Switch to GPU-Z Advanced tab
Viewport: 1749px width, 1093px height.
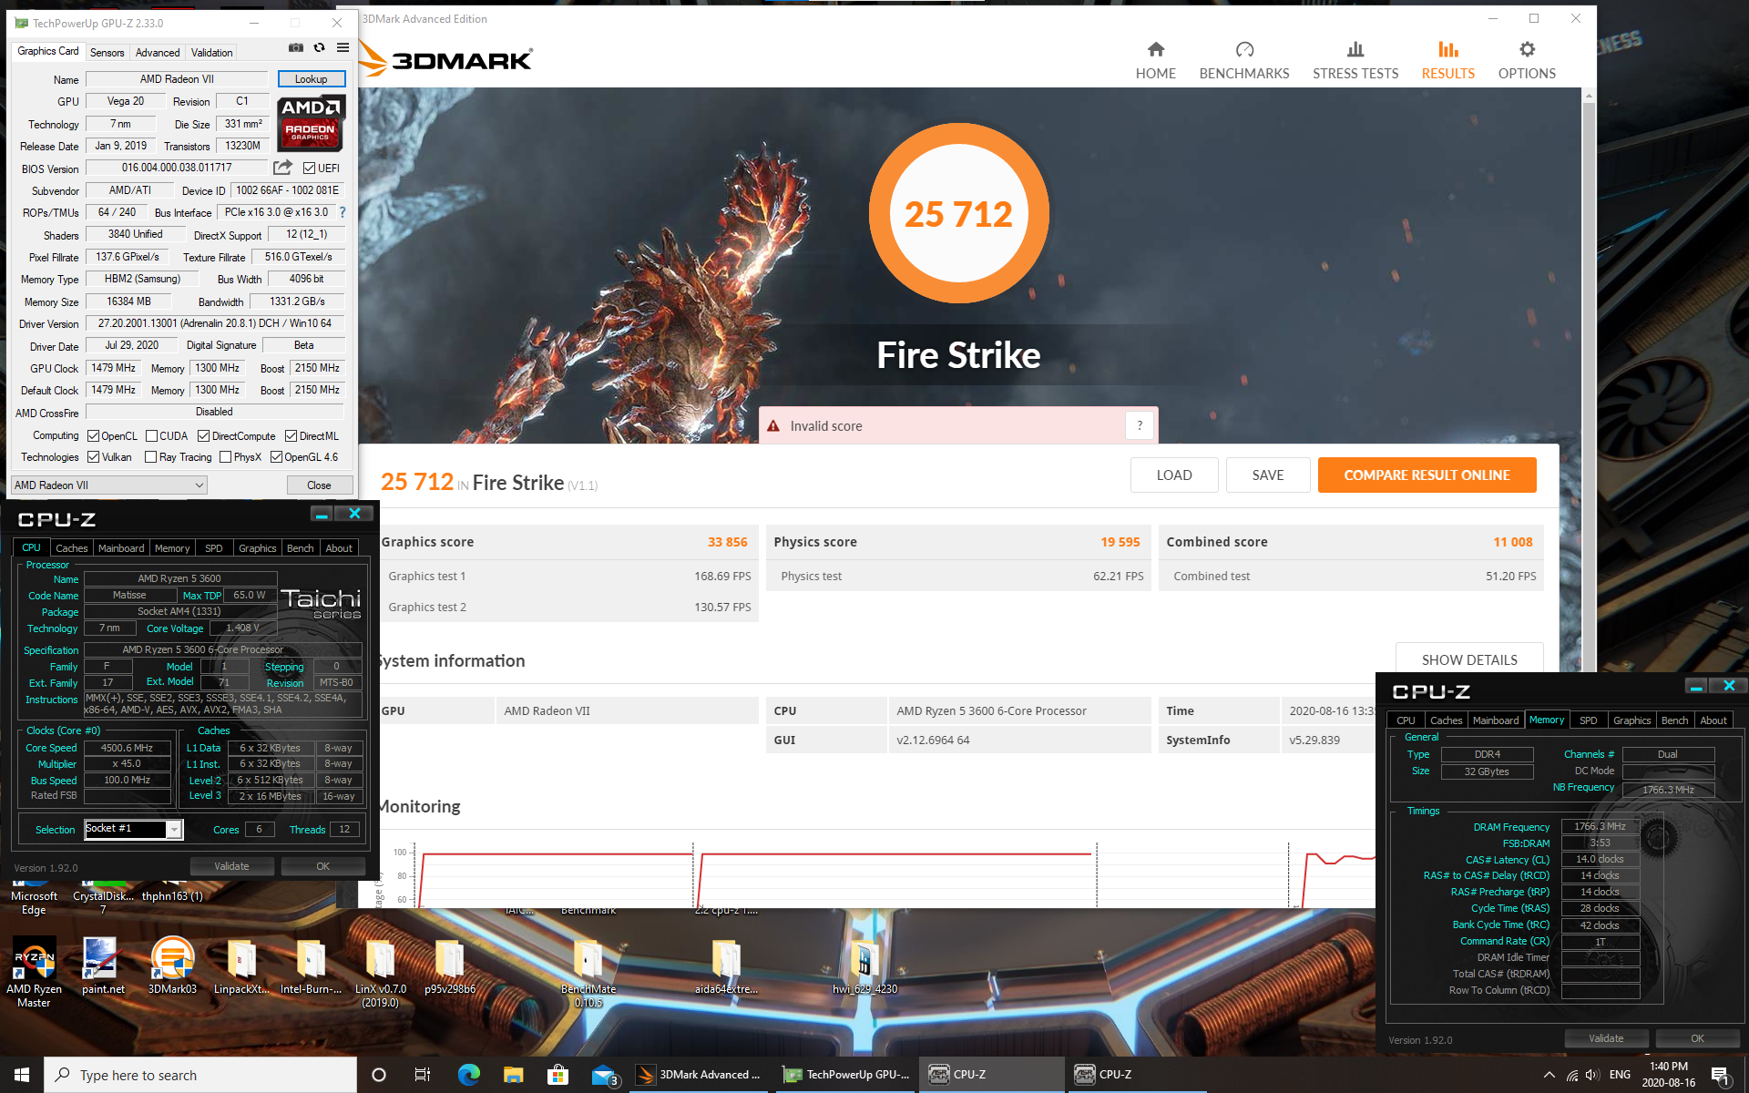click(158, 53)
